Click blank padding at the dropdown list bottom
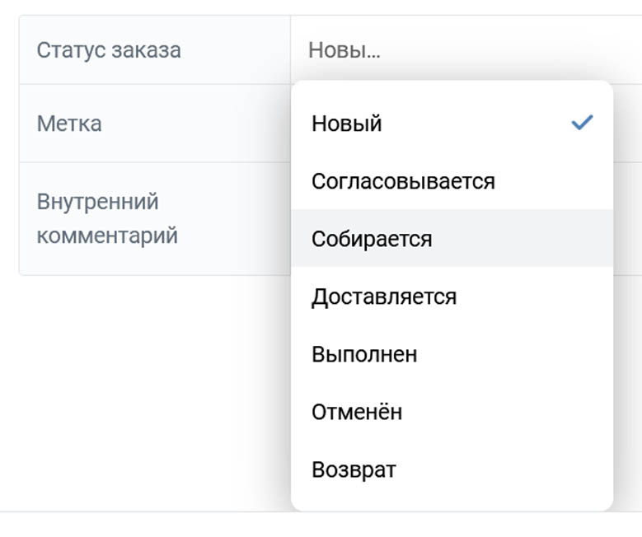 [452, 504]
